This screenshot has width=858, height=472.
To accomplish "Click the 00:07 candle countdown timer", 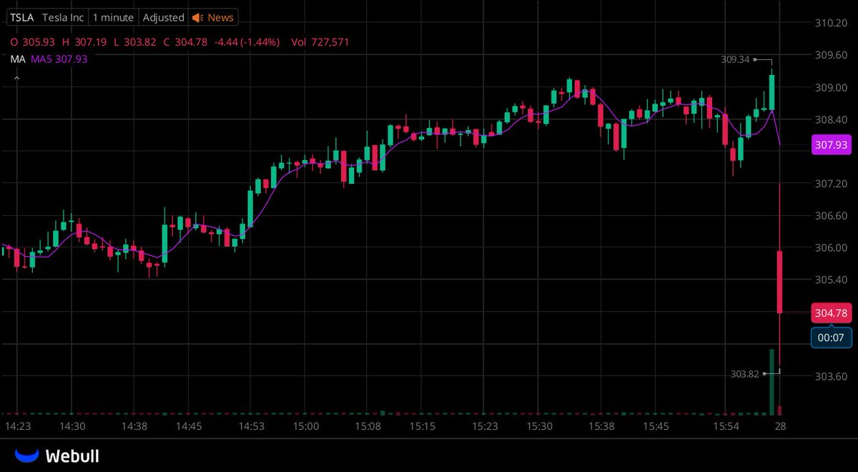I will pyautogui.click(x=832, y=338).
